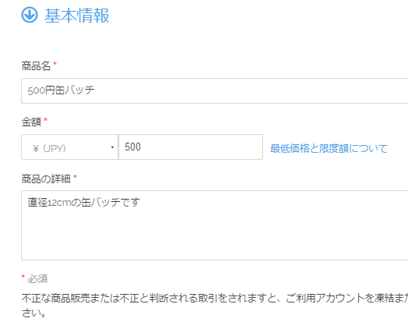This screenshot has width=408, height=329.
Task: Click the 商品名 field label
Action: 36,65
